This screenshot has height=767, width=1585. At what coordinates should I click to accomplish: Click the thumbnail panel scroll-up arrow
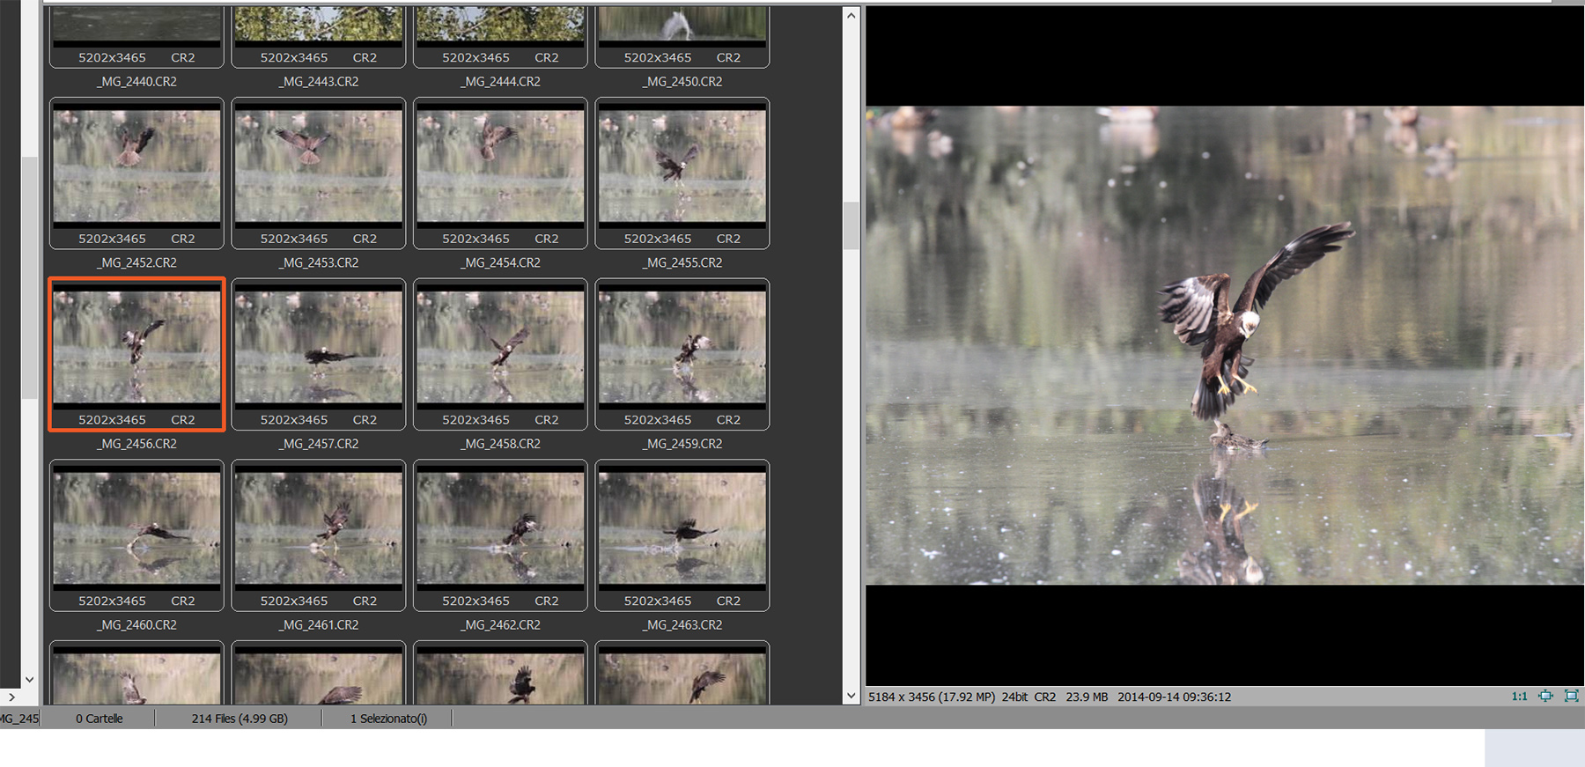(851, 15)
